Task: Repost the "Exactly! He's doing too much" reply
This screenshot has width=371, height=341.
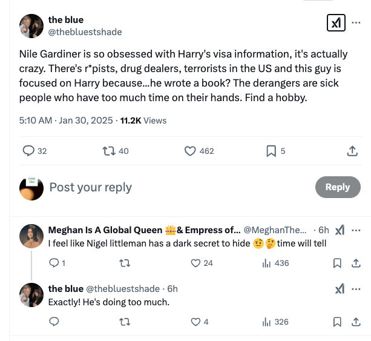Action: pyautogui.click(x=125, y=322)
